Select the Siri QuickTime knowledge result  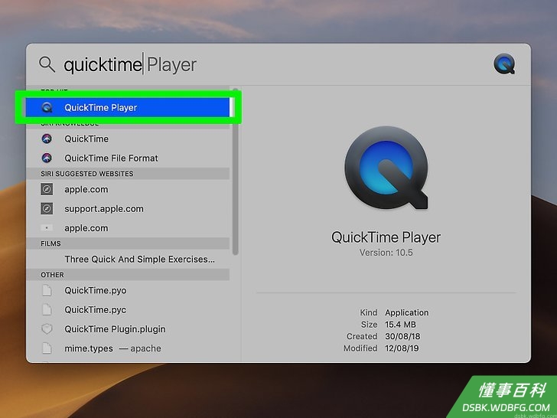click(128, 139)
